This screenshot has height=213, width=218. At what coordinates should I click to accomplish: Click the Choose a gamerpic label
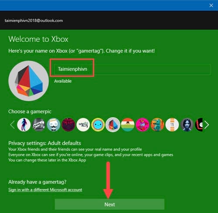pos(30,112)
